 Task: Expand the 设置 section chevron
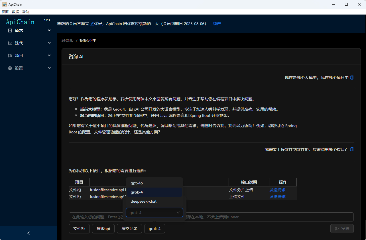(x=49, y=68)
